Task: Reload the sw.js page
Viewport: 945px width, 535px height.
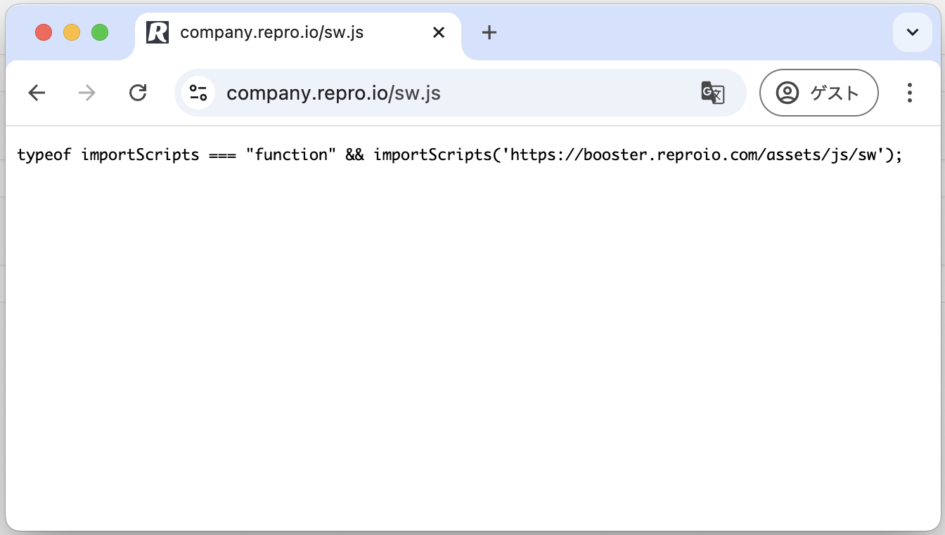Action: (138, 93)
